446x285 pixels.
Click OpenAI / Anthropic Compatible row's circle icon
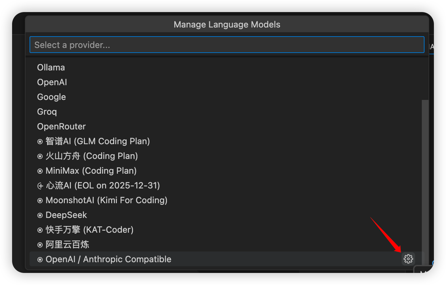point(40,260)
